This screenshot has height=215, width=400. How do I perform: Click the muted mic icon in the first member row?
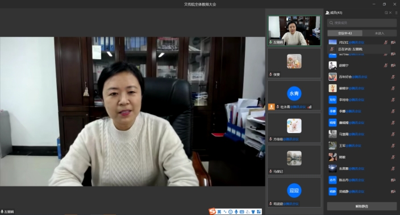coord(385,43)
